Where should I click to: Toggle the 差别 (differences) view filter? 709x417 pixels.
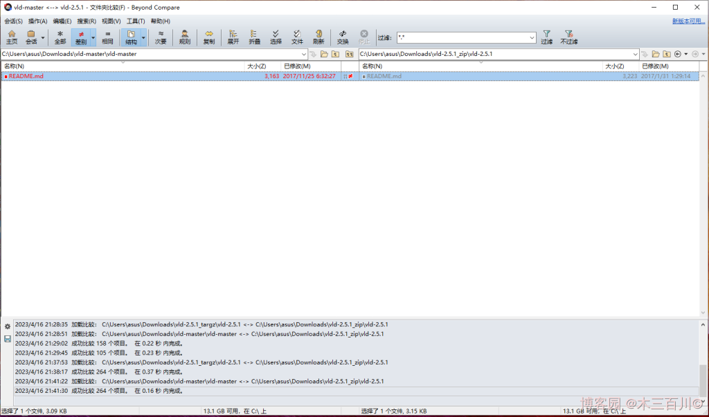coord(81,37)
